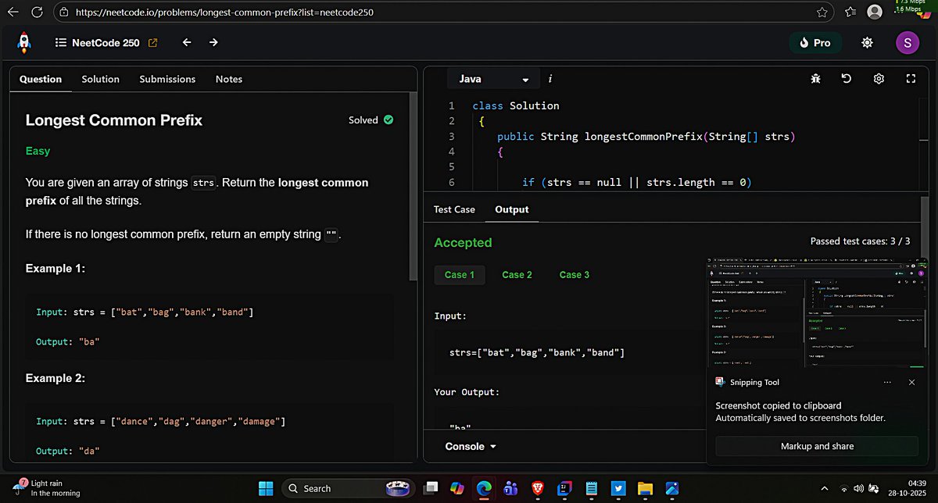Open the bug report icon in code editor
This screenshot has height=503, width=938.
pyautogui.click(x=815, y=79)
